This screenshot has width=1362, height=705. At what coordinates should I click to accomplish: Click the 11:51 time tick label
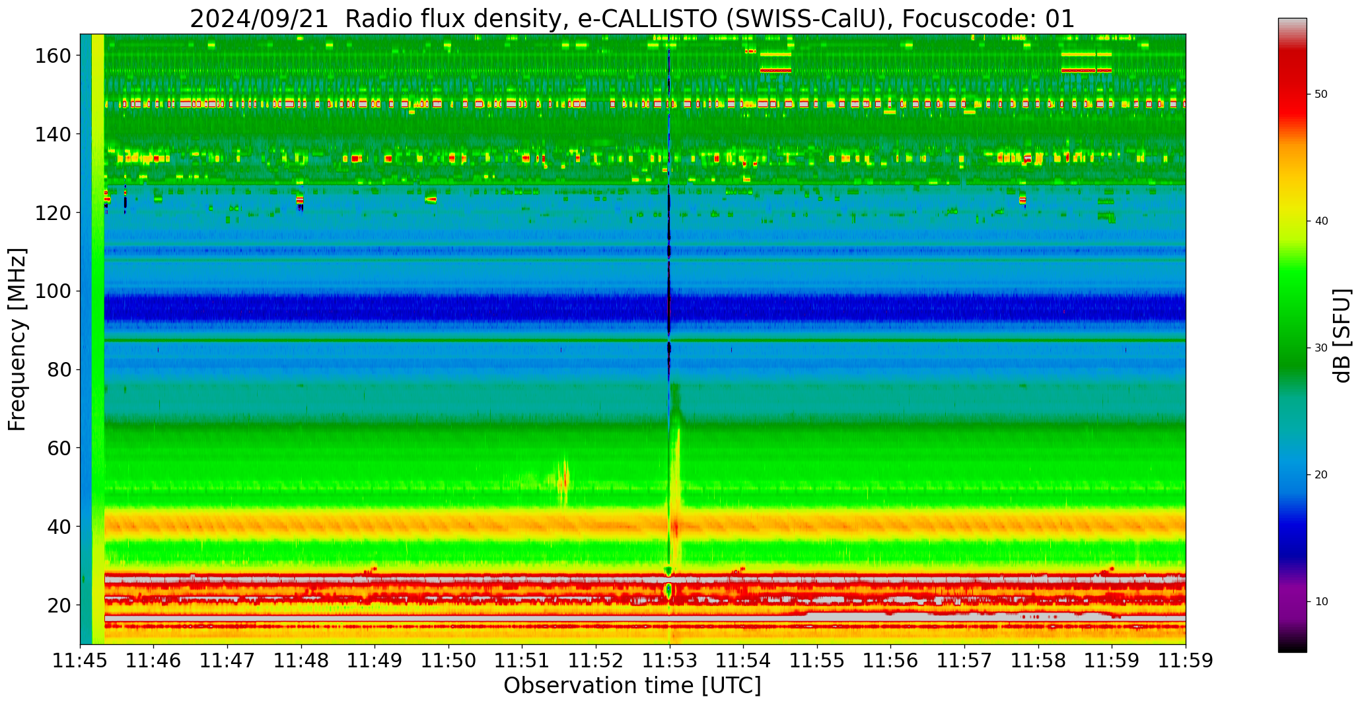(522, 661)
